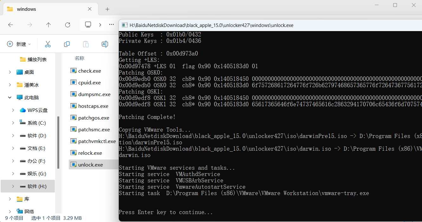Copy the selected file
The height and width of the screenshot is (222, 422).
click(67, 44)
